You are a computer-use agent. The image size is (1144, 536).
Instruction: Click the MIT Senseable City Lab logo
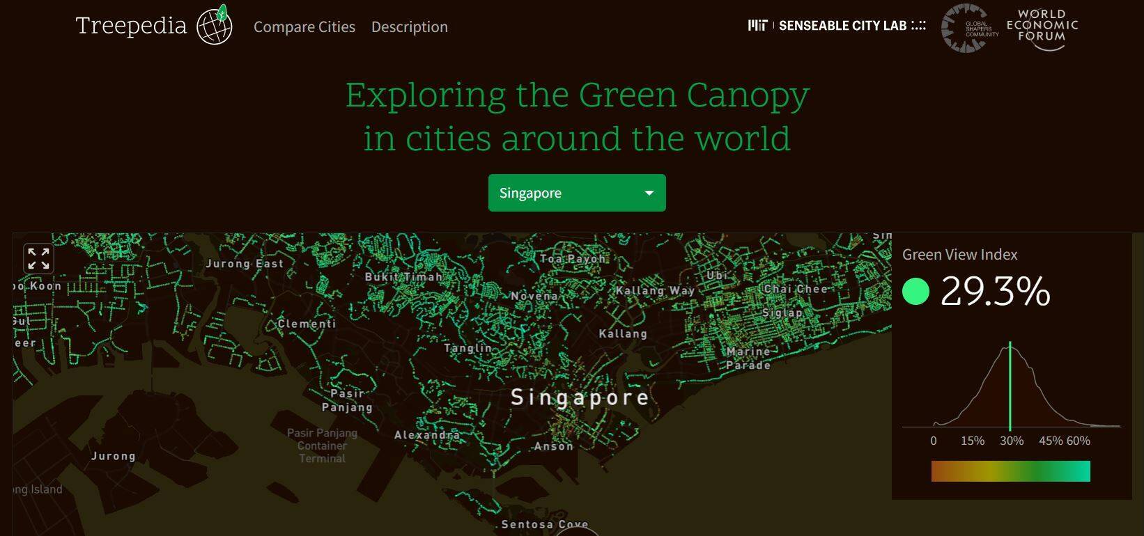837,26
